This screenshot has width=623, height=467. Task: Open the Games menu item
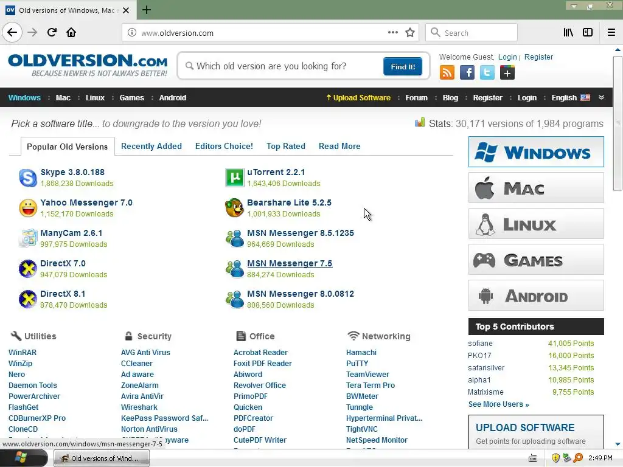coord(132,98)
